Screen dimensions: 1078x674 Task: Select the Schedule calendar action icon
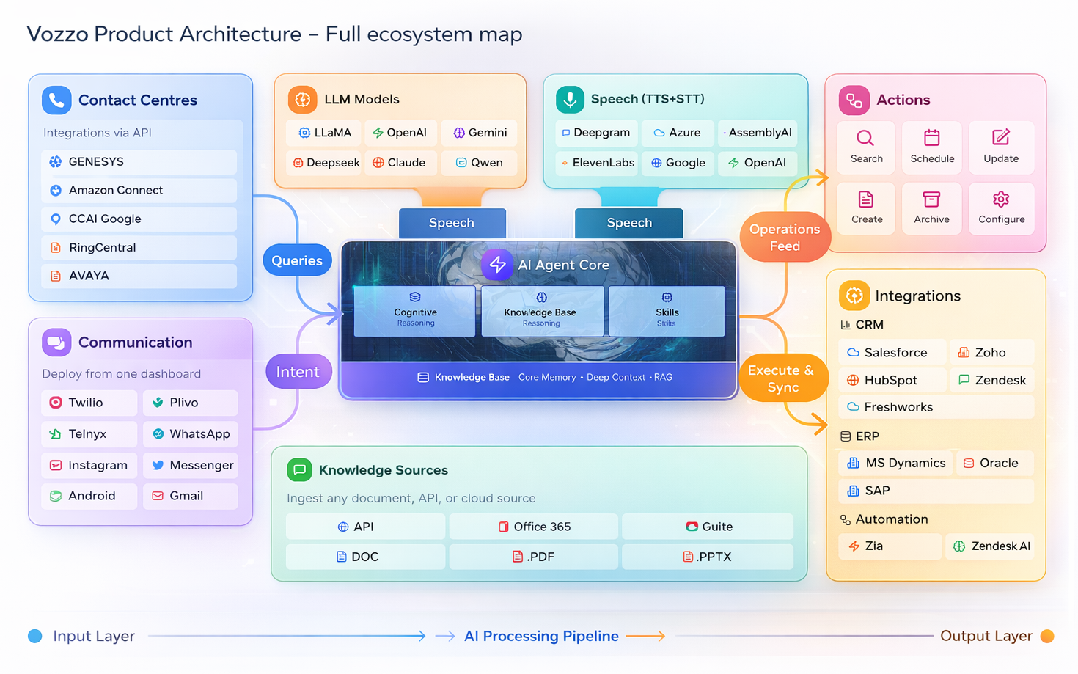point(932,138)
